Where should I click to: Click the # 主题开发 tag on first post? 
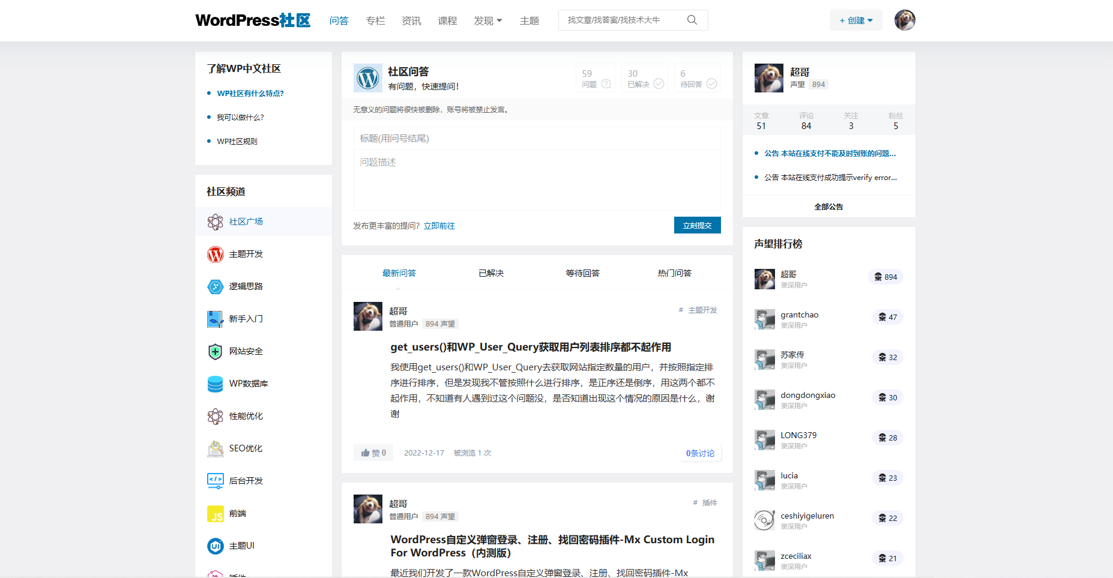tap(698, 310)
